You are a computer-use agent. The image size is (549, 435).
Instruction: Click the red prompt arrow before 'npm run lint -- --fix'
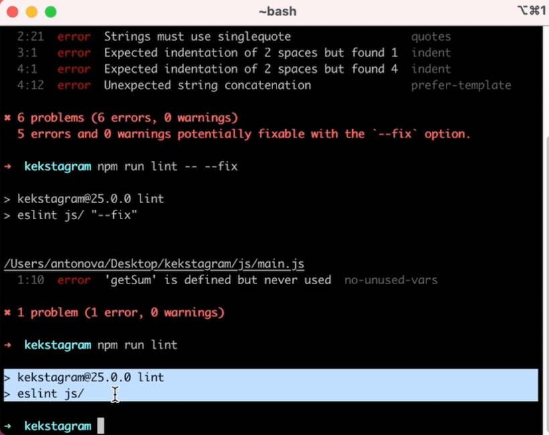(7, 166)
